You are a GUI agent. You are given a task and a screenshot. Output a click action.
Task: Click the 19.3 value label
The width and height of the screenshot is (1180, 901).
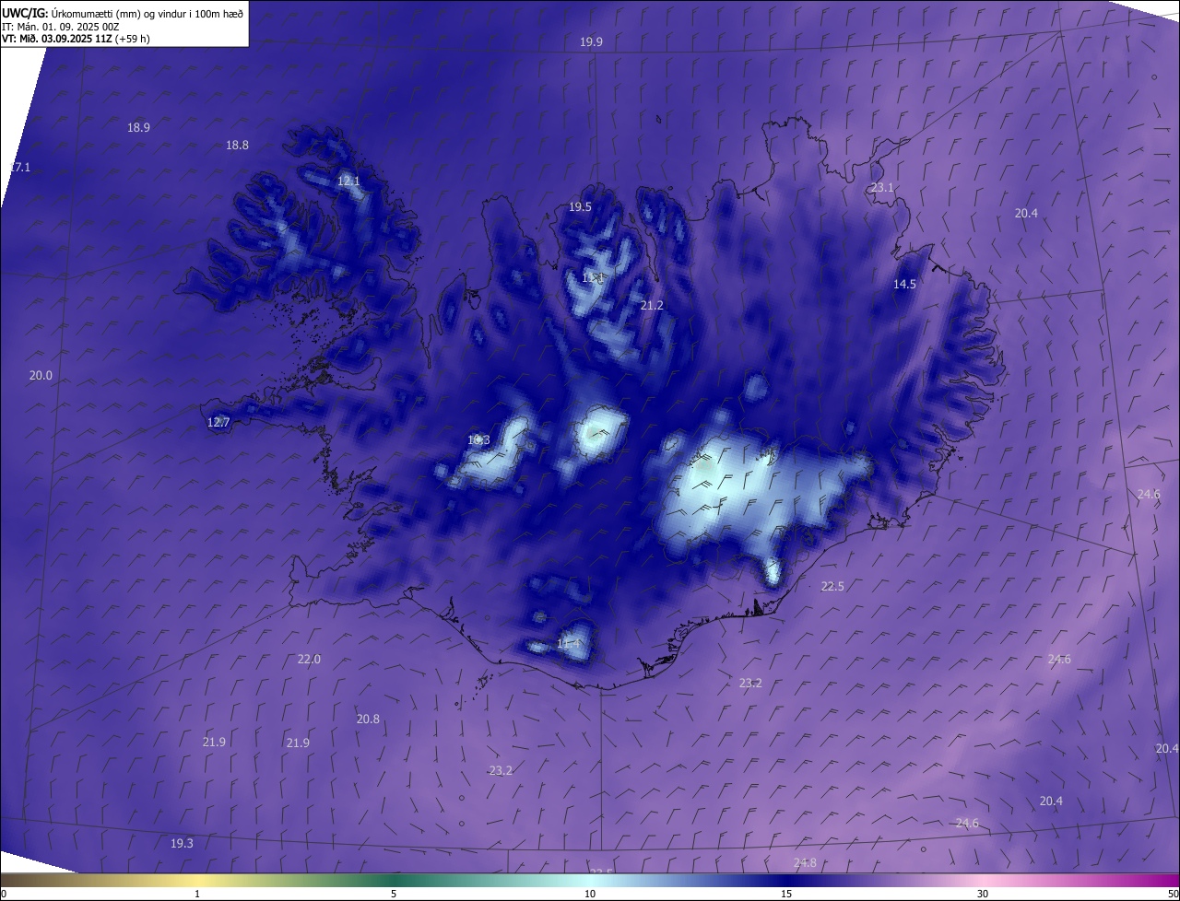click(182, 843)
